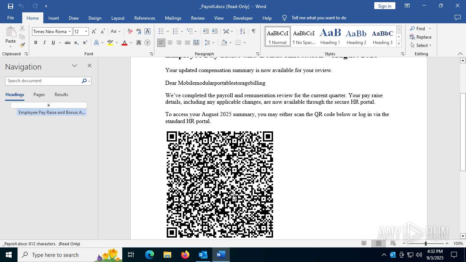This screenshot has height=262, width=466.
Task: Apply character shading to text
Action: [139, 43]
